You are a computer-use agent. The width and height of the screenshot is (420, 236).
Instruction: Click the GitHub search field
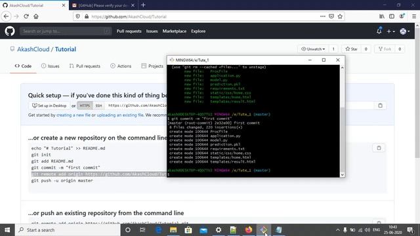point(66,31)
